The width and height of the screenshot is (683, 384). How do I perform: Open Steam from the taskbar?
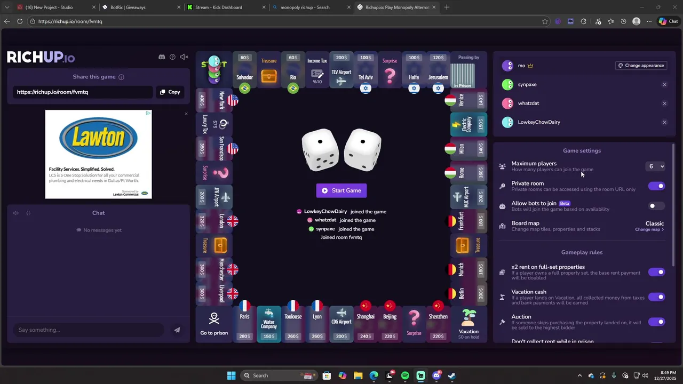[x=451, y=375]
